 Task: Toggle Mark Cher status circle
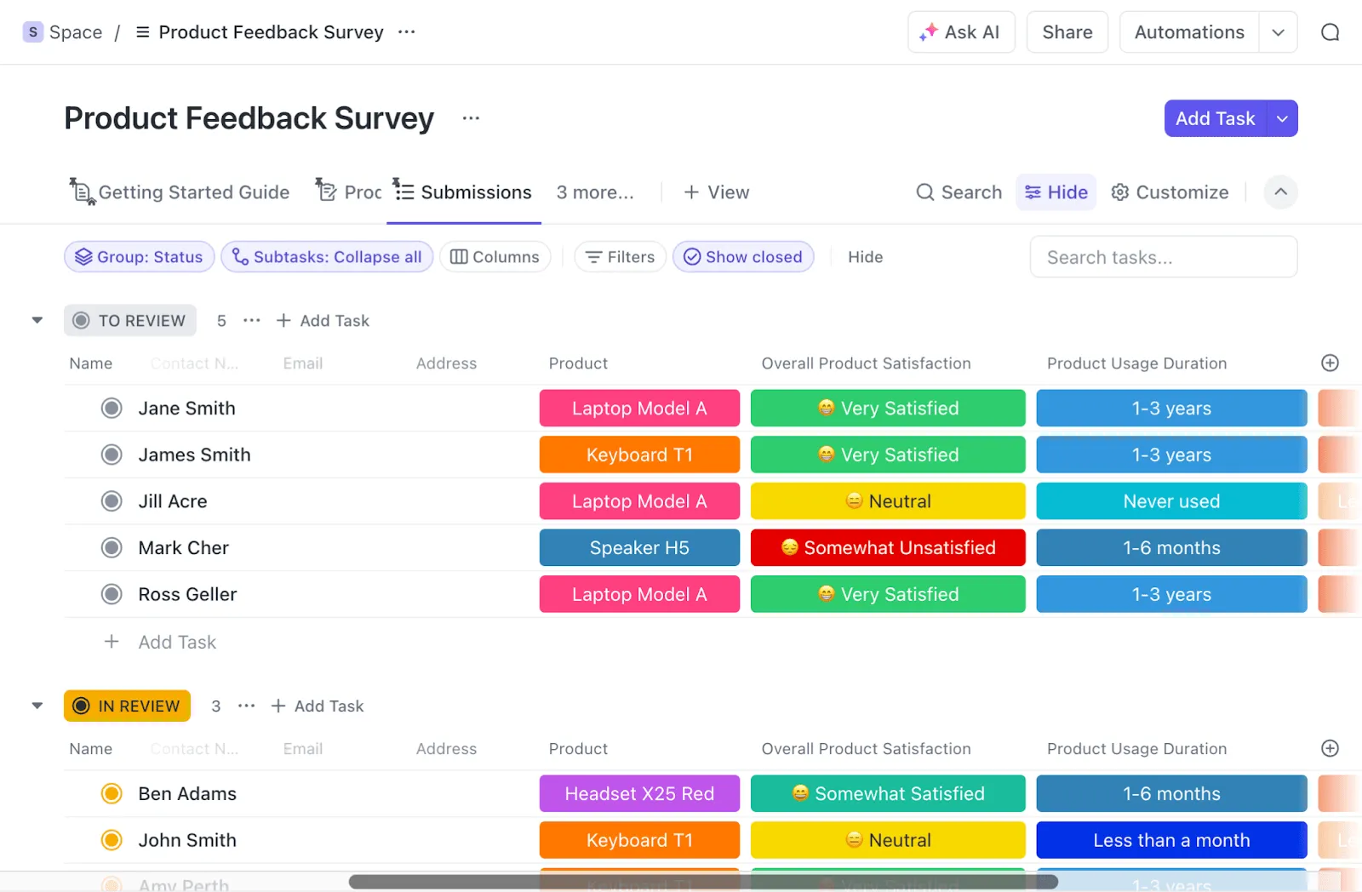[x=112, y=548]
